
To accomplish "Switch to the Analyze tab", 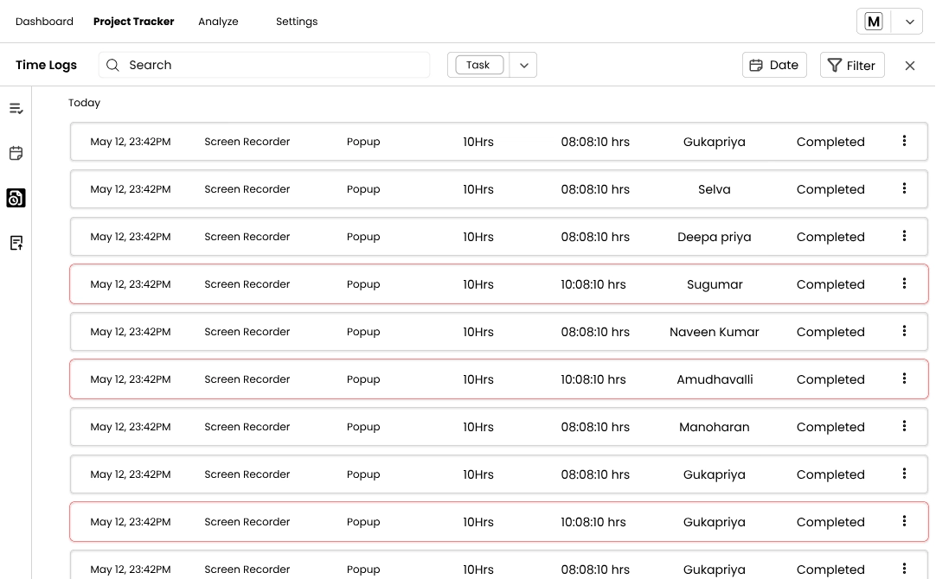I will [x=218, y=22].
